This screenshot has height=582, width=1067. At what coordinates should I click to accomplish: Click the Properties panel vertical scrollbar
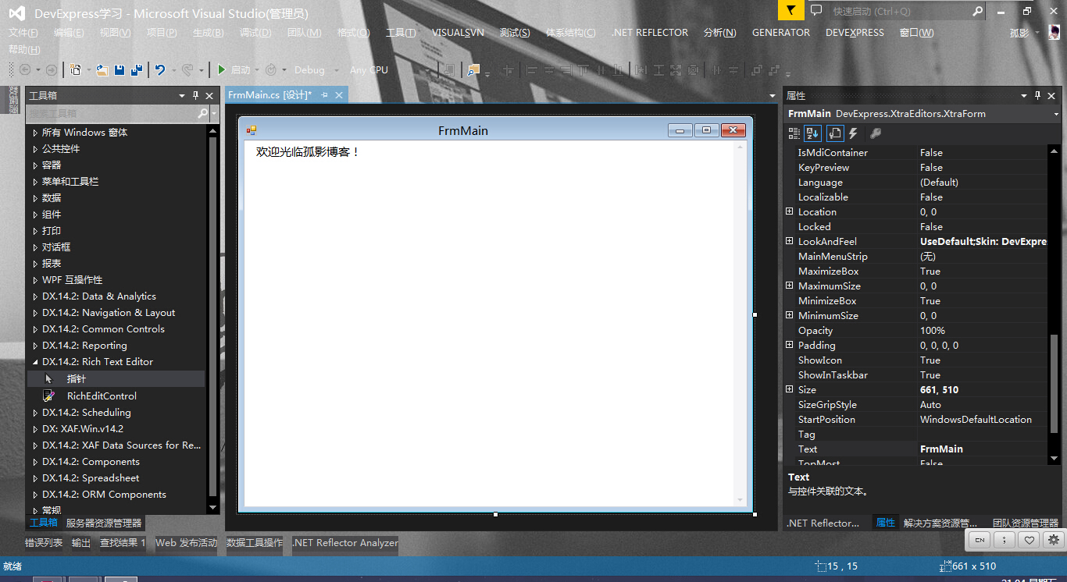click(x=1054, y=305)
